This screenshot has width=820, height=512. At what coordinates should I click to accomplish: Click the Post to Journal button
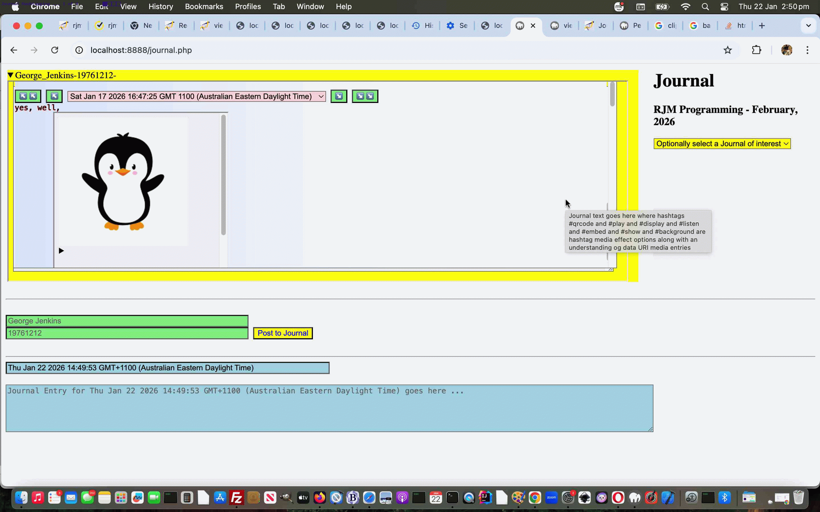pos(283,333)
